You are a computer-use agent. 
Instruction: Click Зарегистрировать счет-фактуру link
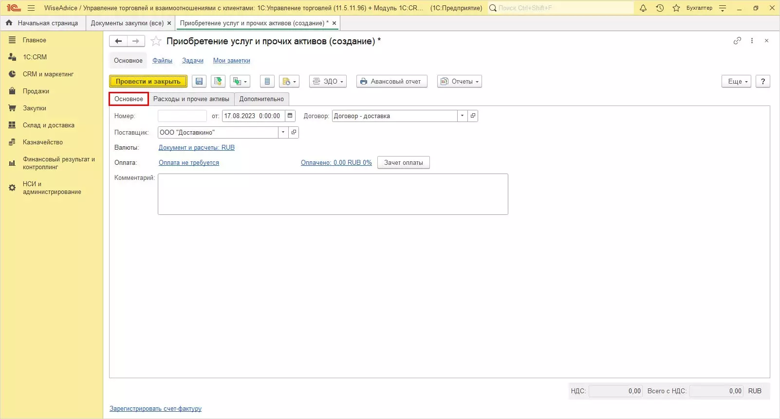(155, 408)
